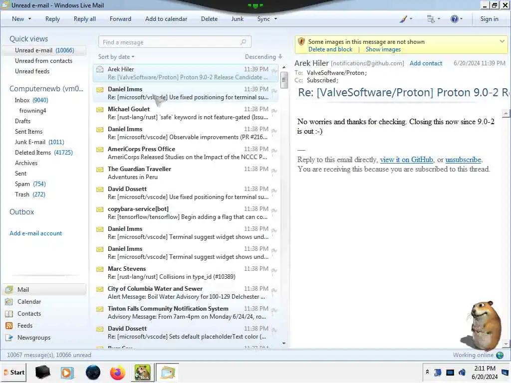This screenshot has height=383, width=511.
Task: Open Firefox from the taskbar
Action: click(118, 372)
